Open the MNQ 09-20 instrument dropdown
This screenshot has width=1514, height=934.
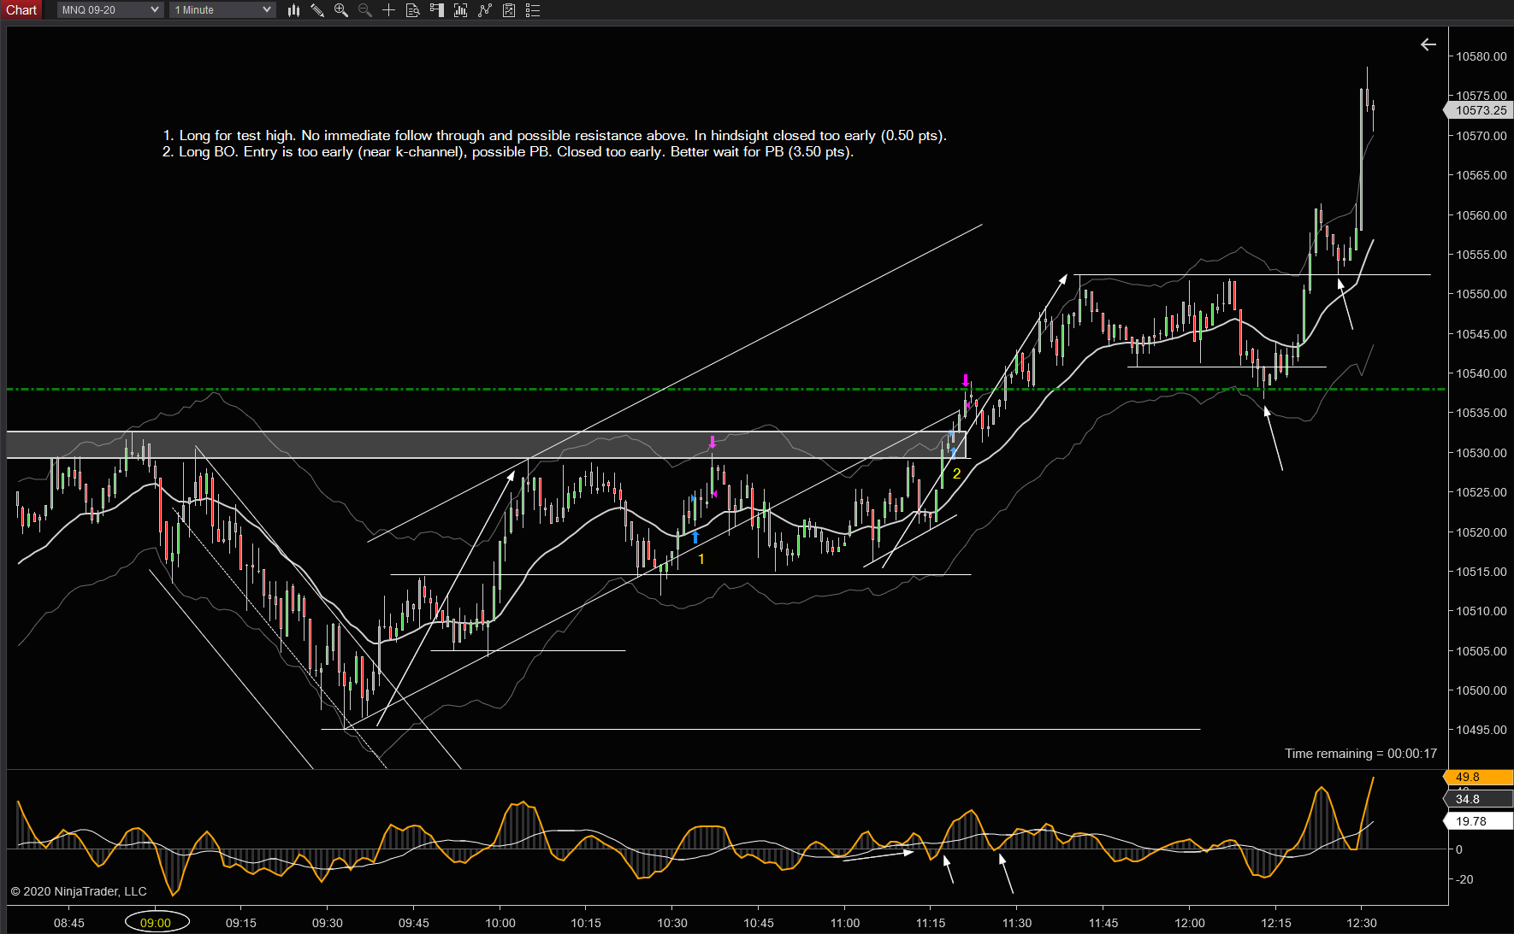pyautogui.click(x=110, y=10)
